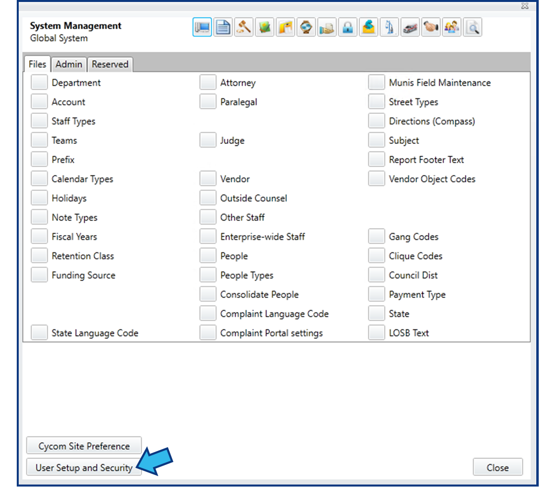This screenshot has height=487, width=554.
Task: Click the square button beside Other Staff
Action: pos(208,217)
